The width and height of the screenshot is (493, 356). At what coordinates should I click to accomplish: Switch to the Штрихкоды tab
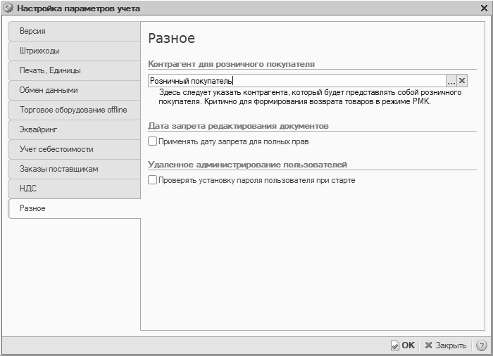74,51
